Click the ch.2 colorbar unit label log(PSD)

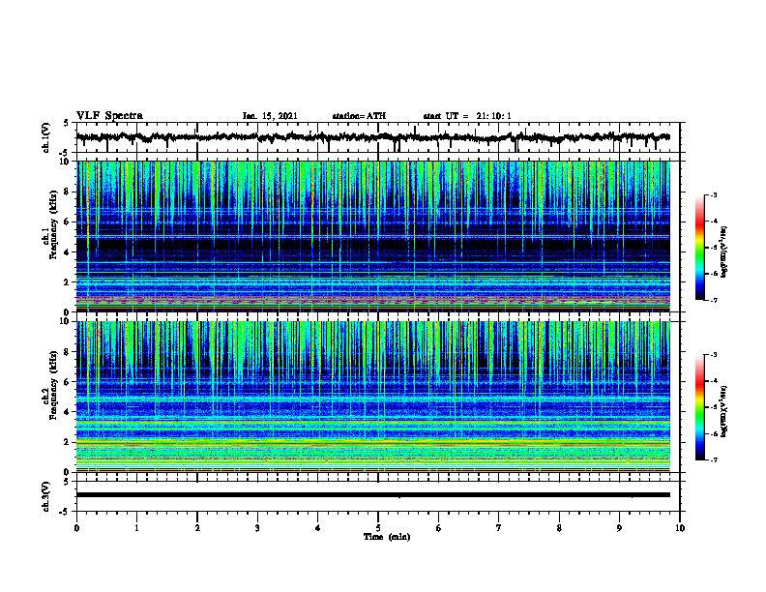pyautogui.click(x=724, y=411)
